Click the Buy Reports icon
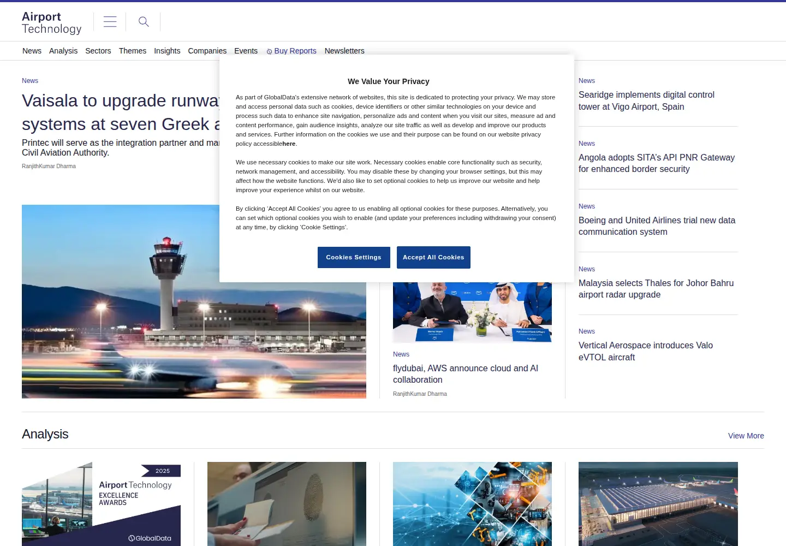This screenshot has height=546, width=786. tap(269, 51)
